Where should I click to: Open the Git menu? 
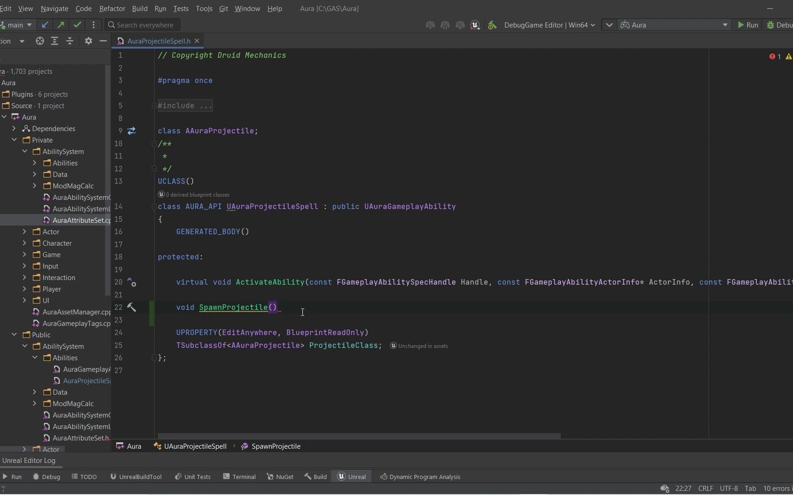(223, 8)
